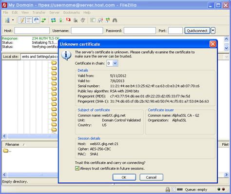Click the FileZilla logo in title bar
231x194 pixels.
4,5
